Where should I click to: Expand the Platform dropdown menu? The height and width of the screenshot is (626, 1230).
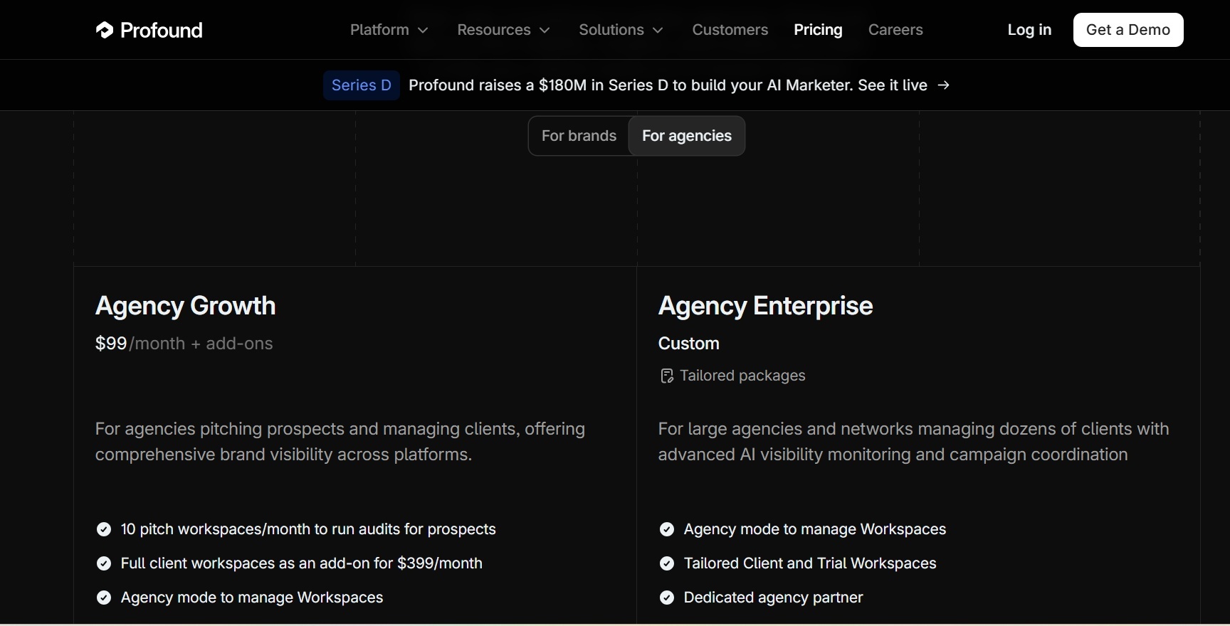pyautogui.click(x=389, y=30)
